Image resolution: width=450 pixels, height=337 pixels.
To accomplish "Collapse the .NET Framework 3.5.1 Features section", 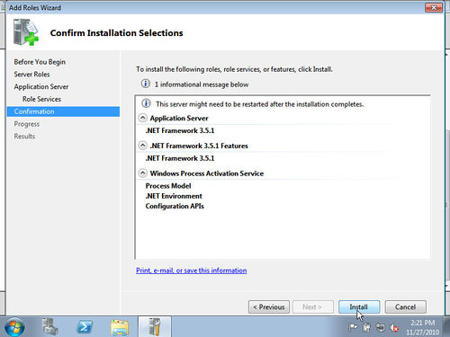I will [143, 146].
